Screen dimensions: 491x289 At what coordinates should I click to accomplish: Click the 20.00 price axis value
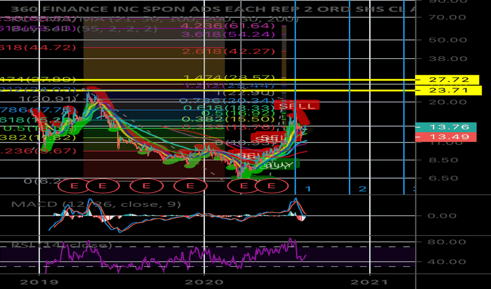[448, 102]
